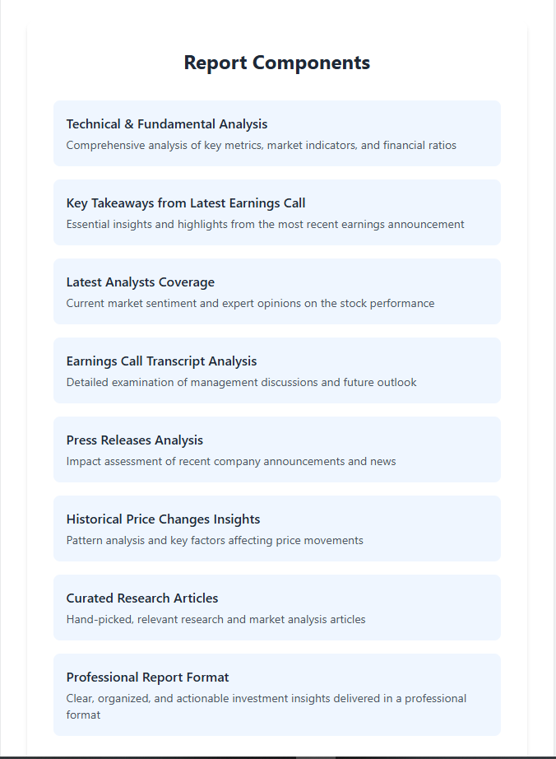Select the Professional Report Format title

148,678
